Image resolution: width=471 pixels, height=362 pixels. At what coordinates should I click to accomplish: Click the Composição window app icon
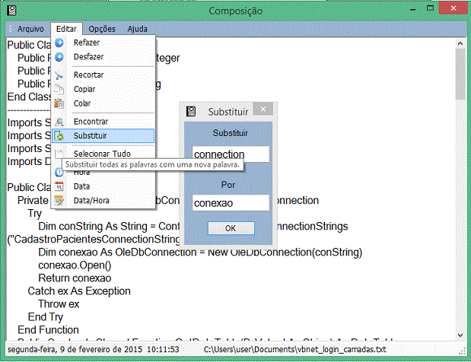pos(11,11)
